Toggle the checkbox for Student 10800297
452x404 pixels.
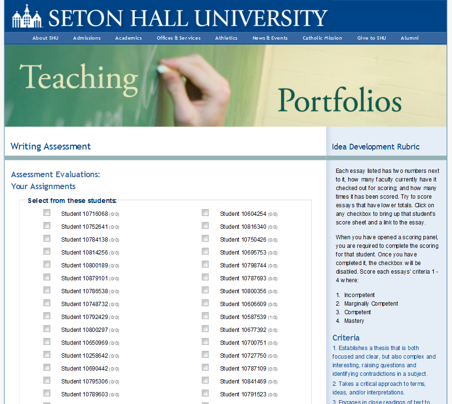tap(47, 329)
